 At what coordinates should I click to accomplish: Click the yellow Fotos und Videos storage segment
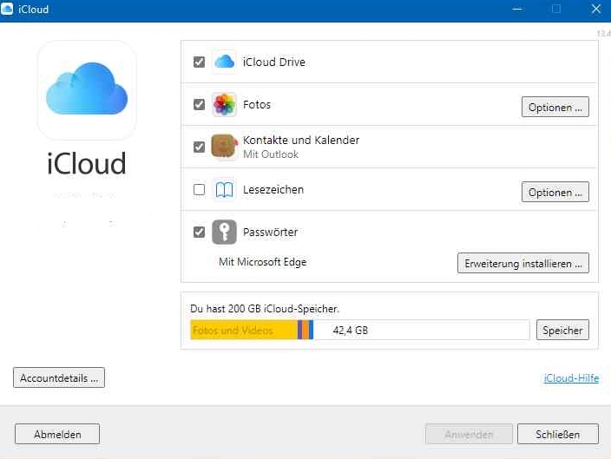[243, 330]
